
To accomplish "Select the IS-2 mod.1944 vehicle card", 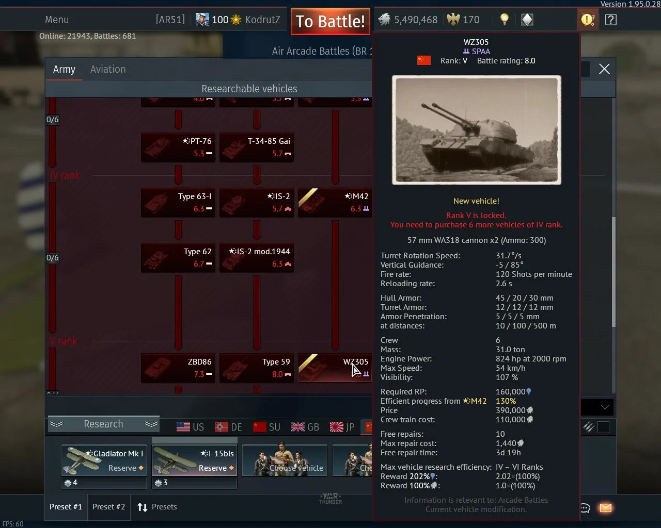I will 257,257.
